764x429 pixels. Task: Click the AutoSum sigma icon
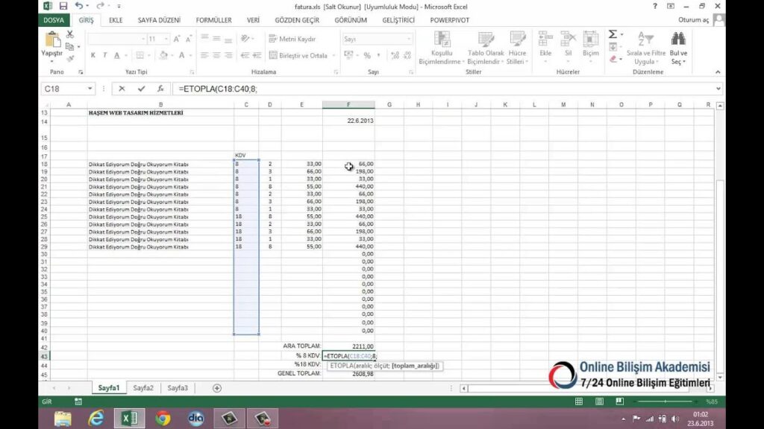click(613, 34)
